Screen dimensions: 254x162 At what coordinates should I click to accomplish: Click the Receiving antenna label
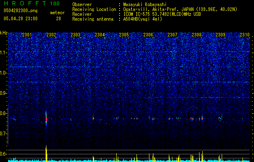coord(93,19)
